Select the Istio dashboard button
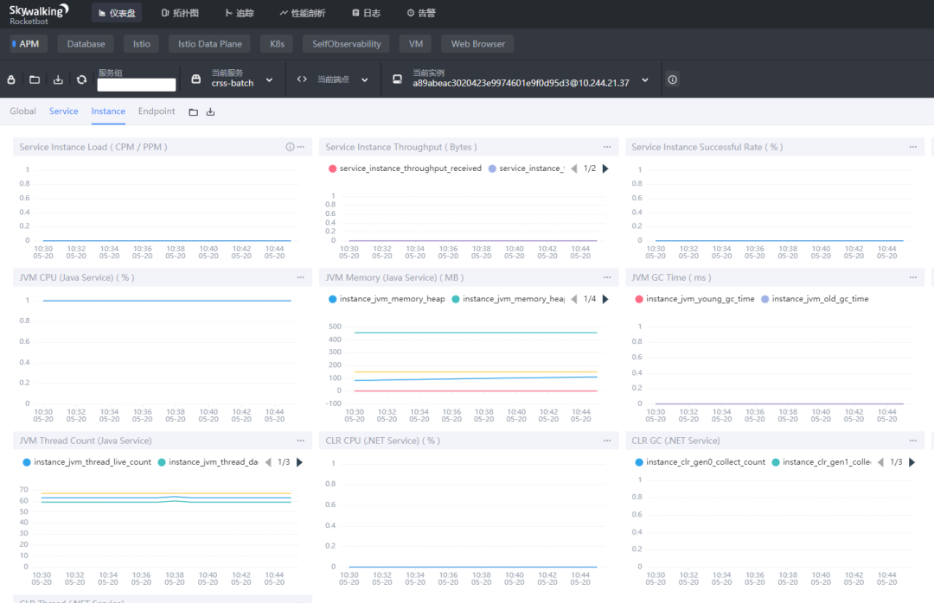Screen dimensions: 934x603 coord(142,44)
